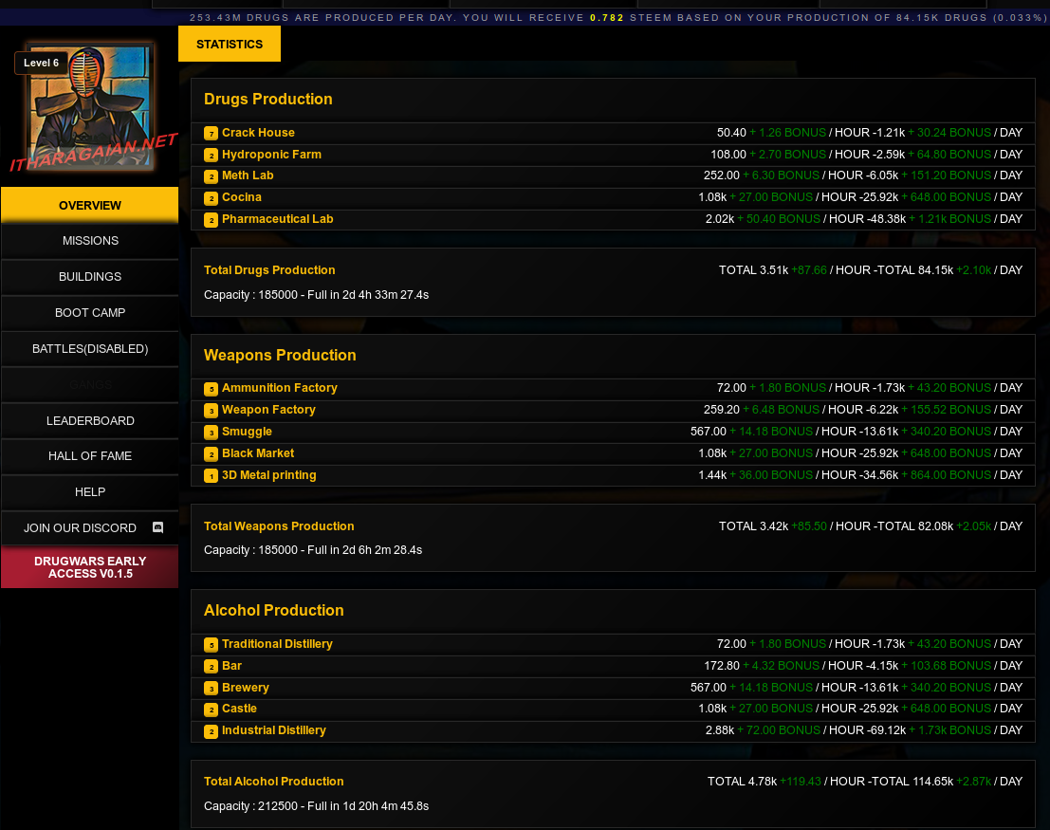Click the Pharmaceutical Lab level badge
The width and height of the screenshot is (1050, 830).
(212, 220)
